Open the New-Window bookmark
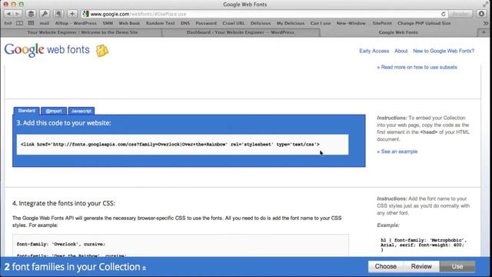The height and width of the screenshot is (277, 492). click(351, 23)
